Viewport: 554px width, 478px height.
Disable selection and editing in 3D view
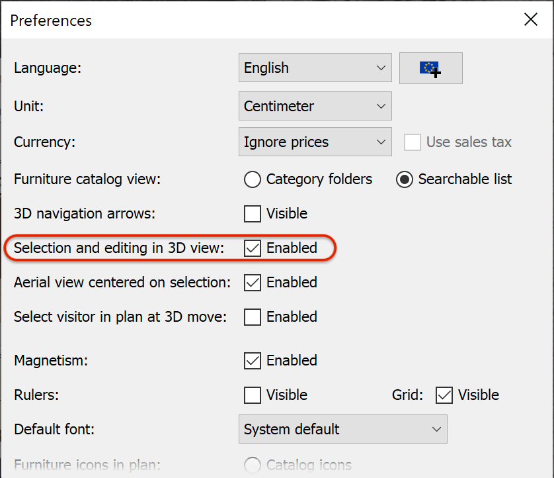click(252, 248)
